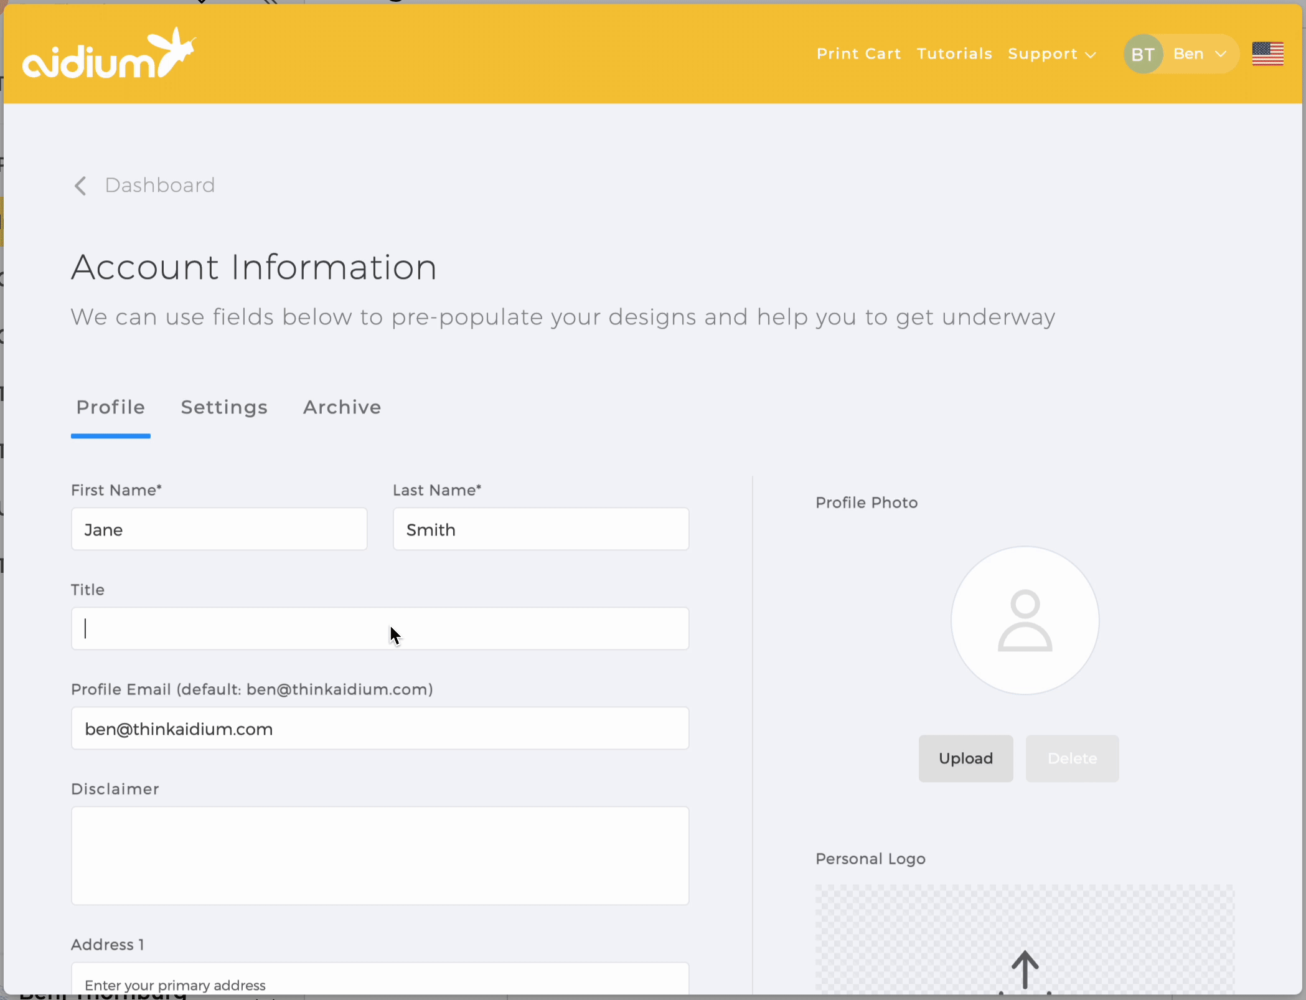
Task: Go to Tutorials page
Action: pyautogui.click(x=954, y=54)
